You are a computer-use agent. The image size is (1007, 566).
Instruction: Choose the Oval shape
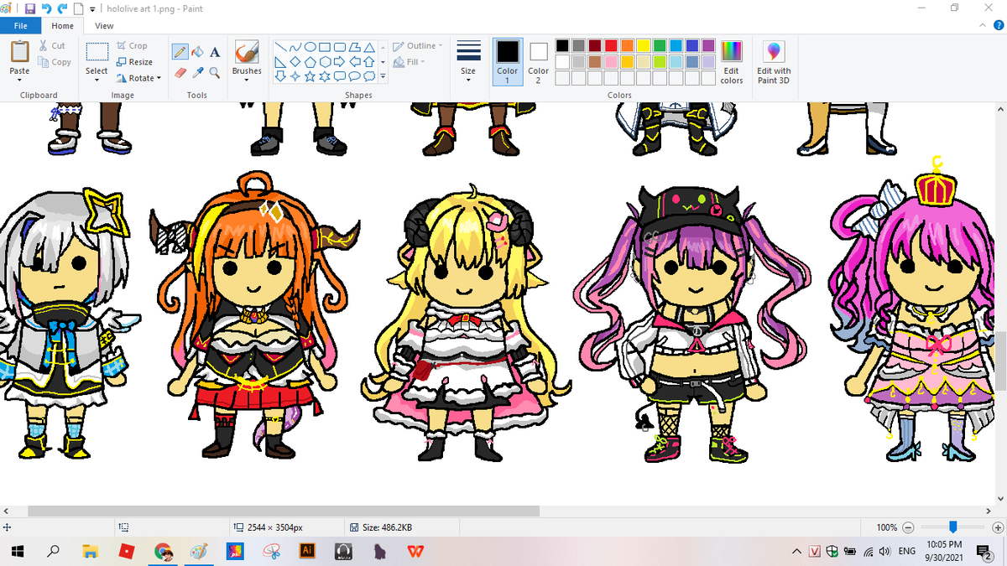[310, 46]
